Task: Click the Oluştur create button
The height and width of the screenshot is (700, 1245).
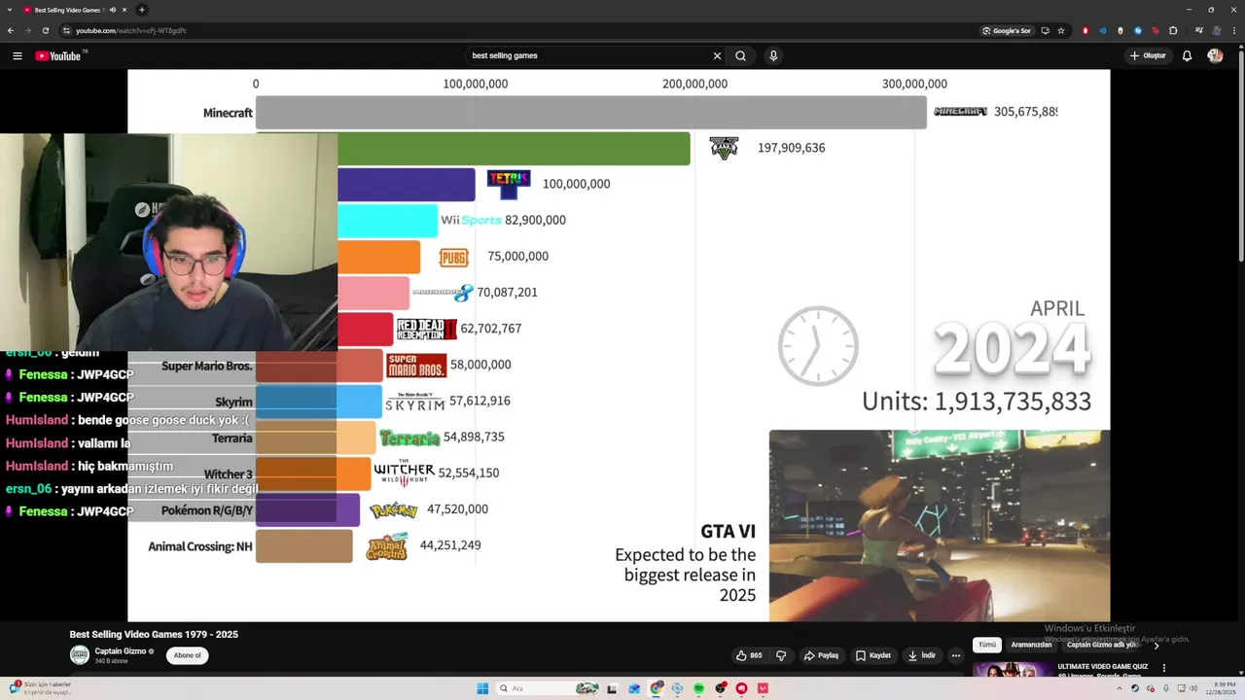Action: [1148, 55]
